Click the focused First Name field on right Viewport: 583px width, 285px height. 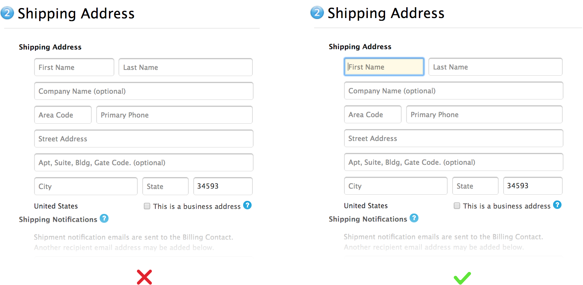click(384, 67)
